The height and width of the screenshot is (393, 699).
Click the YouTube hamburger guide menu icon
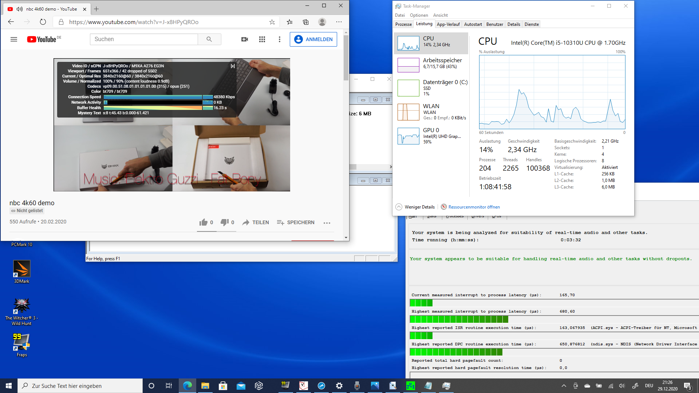(14, 39)
